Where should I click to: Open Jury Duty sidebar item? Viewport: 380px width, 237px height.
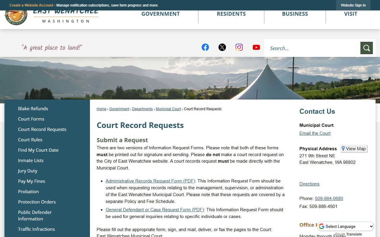(28, 171)
